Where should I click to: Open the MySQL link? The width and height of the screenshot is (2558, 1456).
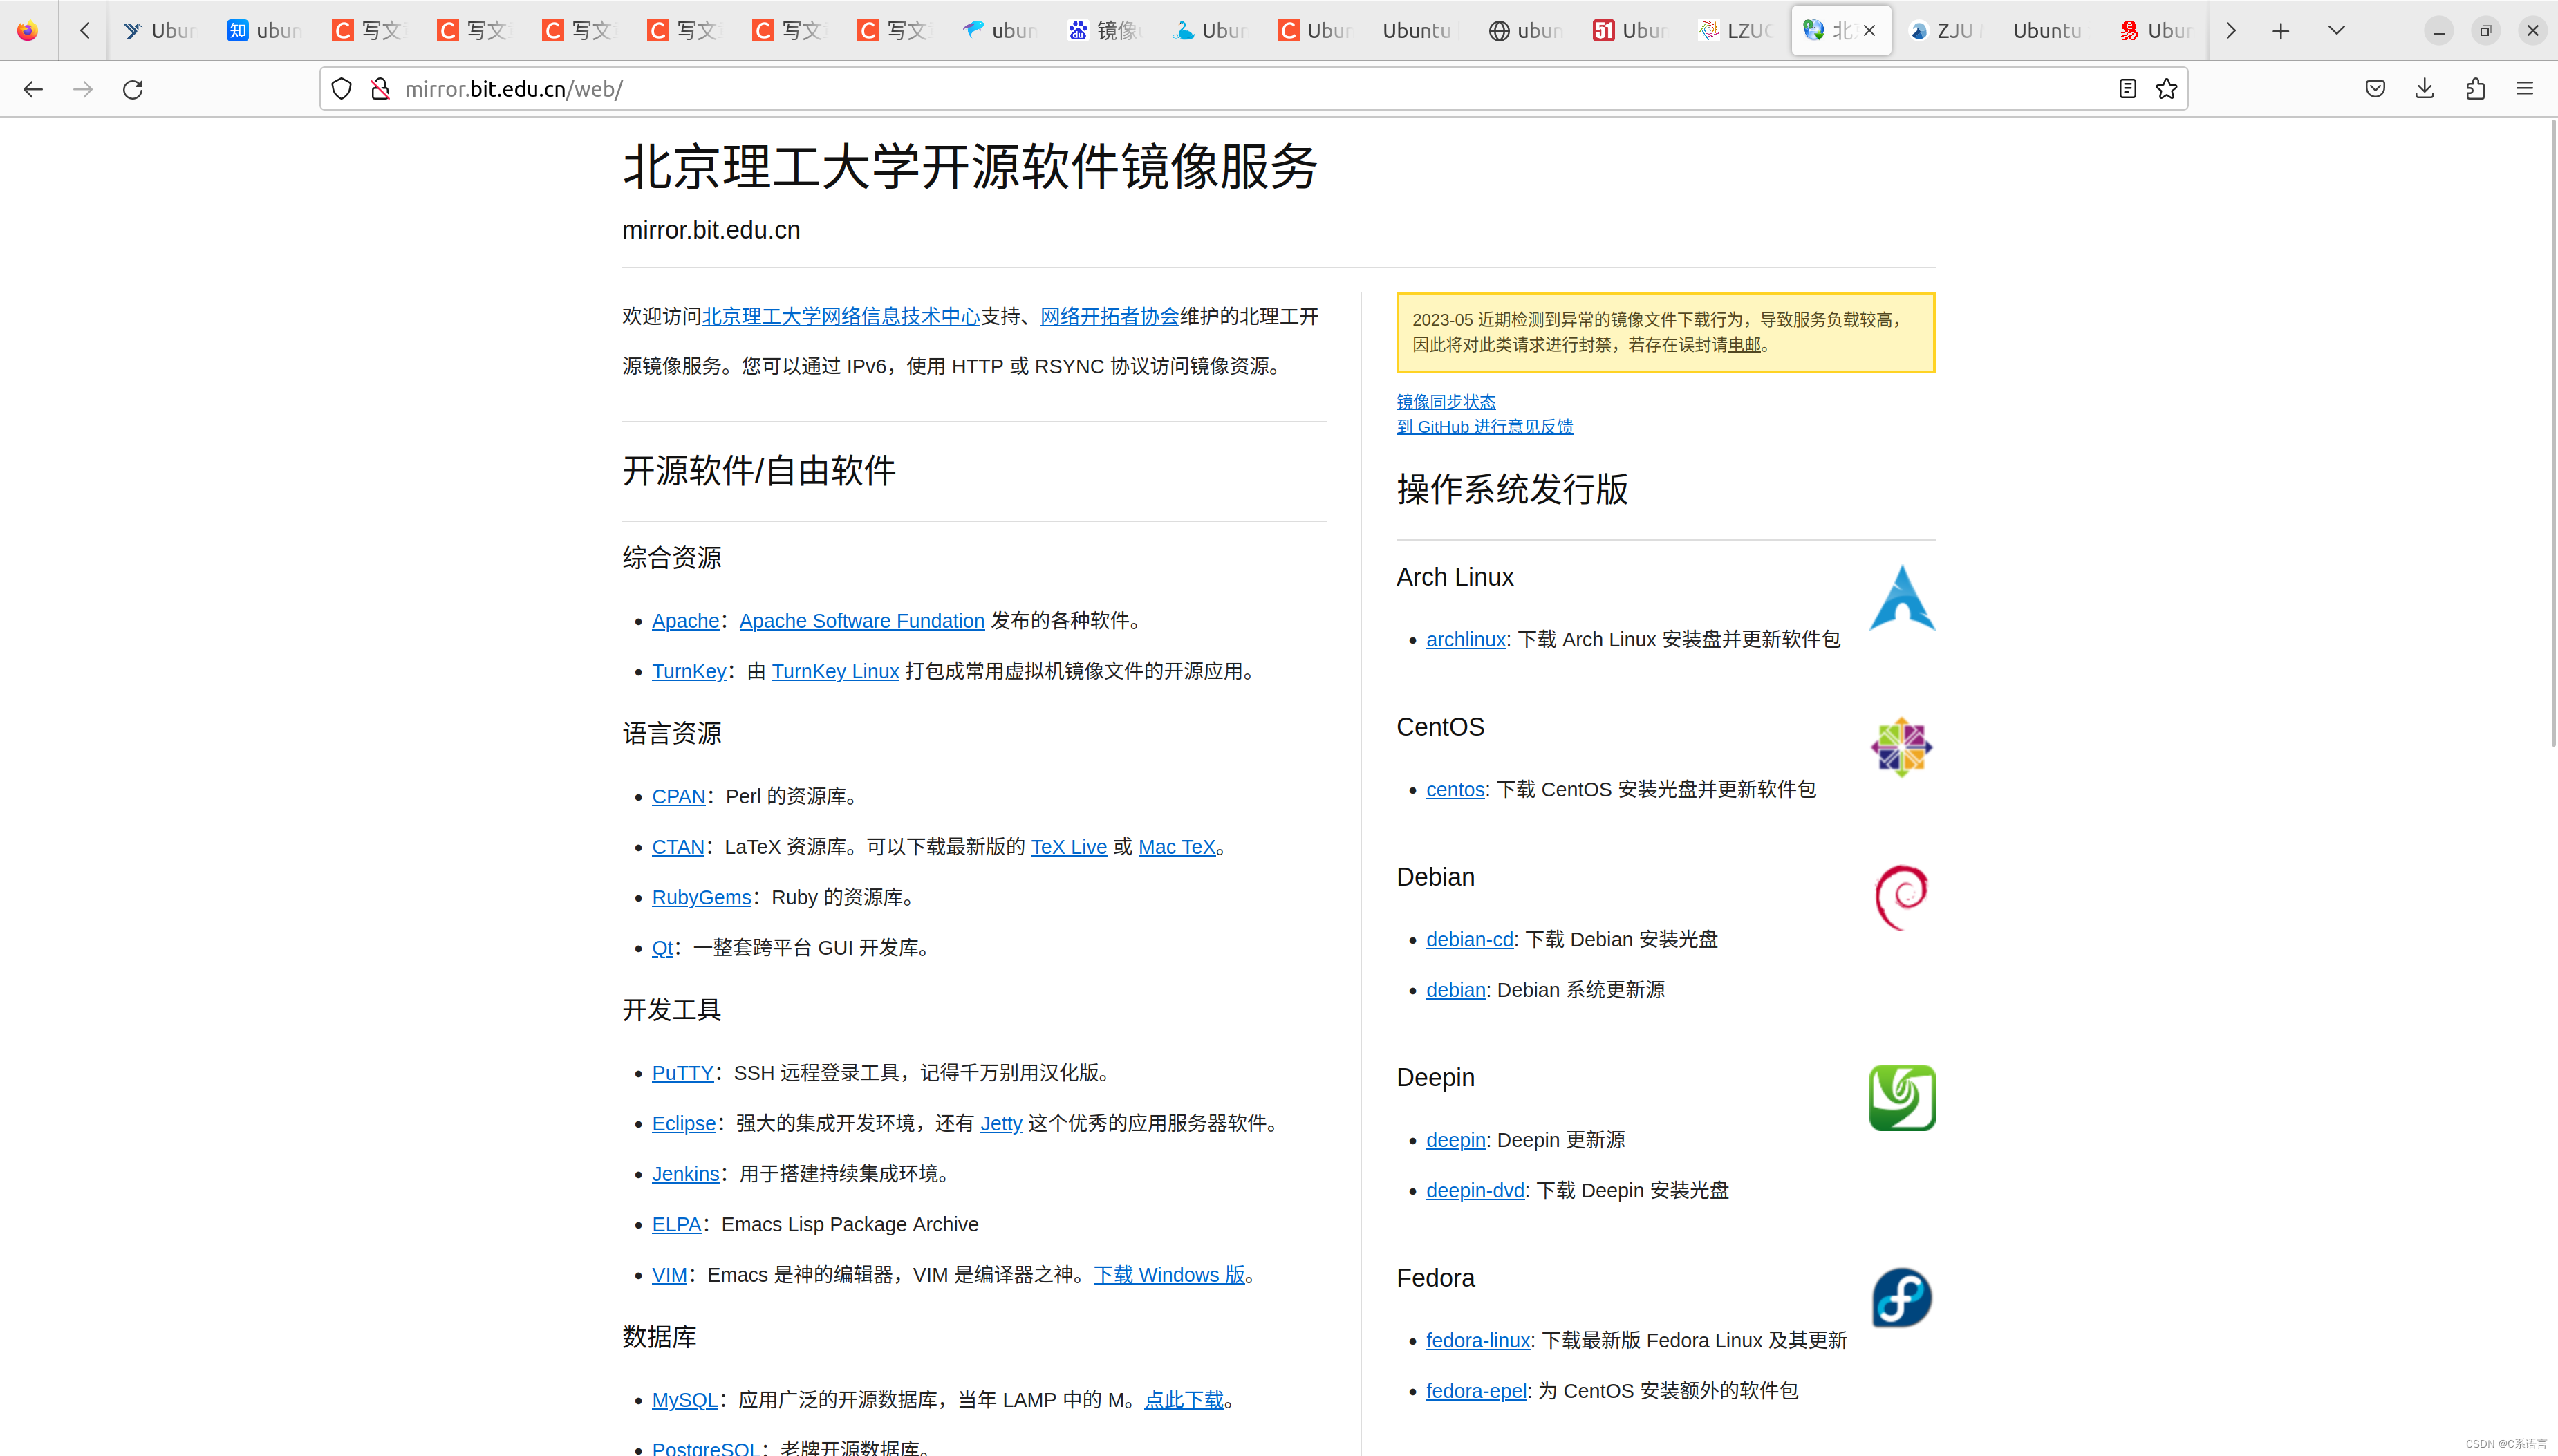tap(685, 1400)
